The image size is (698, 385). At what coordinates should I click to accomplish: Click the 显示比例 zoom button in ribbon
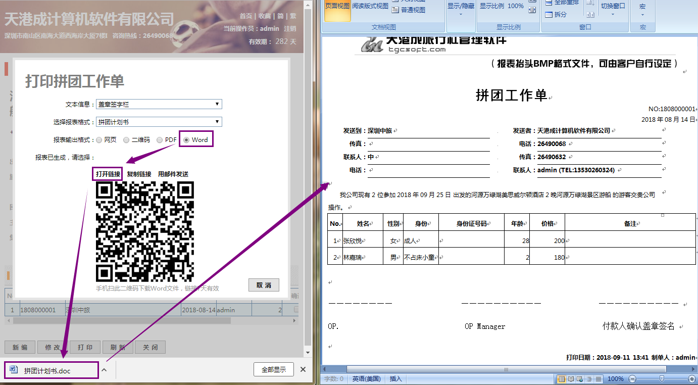pos(492,6)
